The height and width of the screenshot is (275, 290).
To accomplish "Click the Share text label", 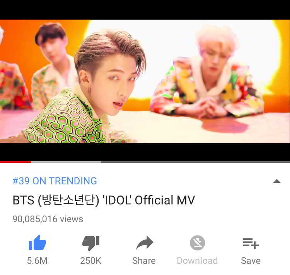I will click(x=144, y=261).
